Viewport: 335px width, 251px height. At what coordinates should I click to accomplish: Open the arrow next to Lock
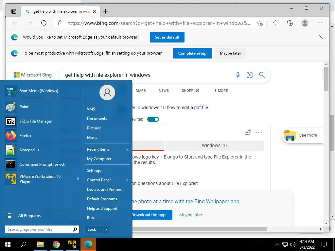point(106,229)
